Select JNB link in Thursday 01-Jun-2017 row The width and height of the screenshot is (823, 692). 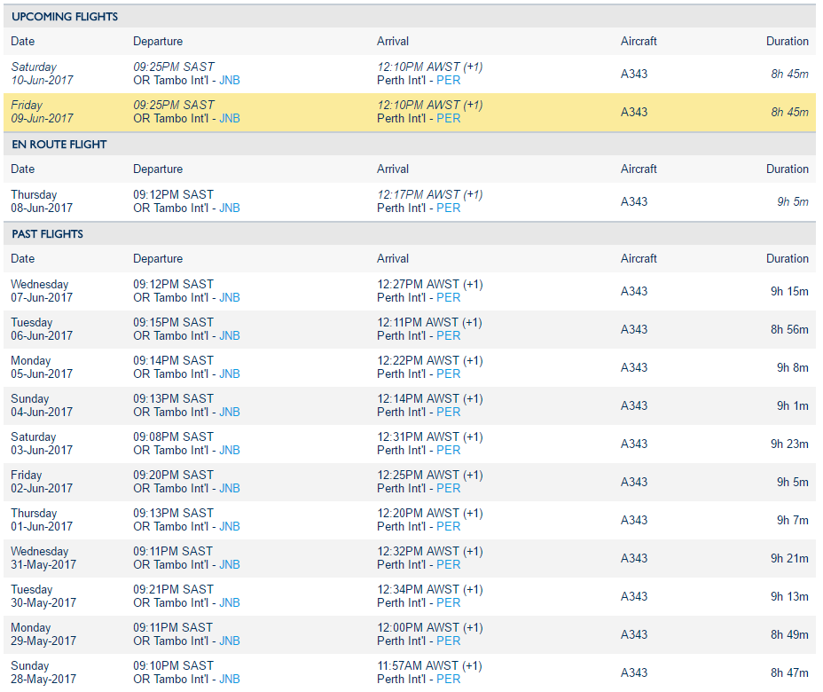230,527
